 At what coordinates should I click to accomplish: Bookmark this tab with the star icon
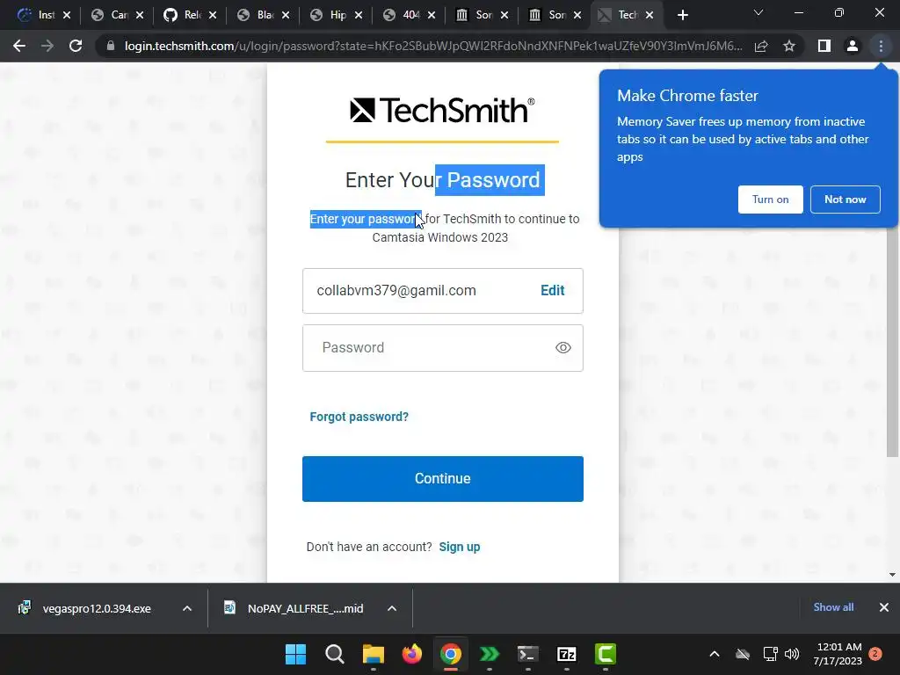[x=789, y=46]
